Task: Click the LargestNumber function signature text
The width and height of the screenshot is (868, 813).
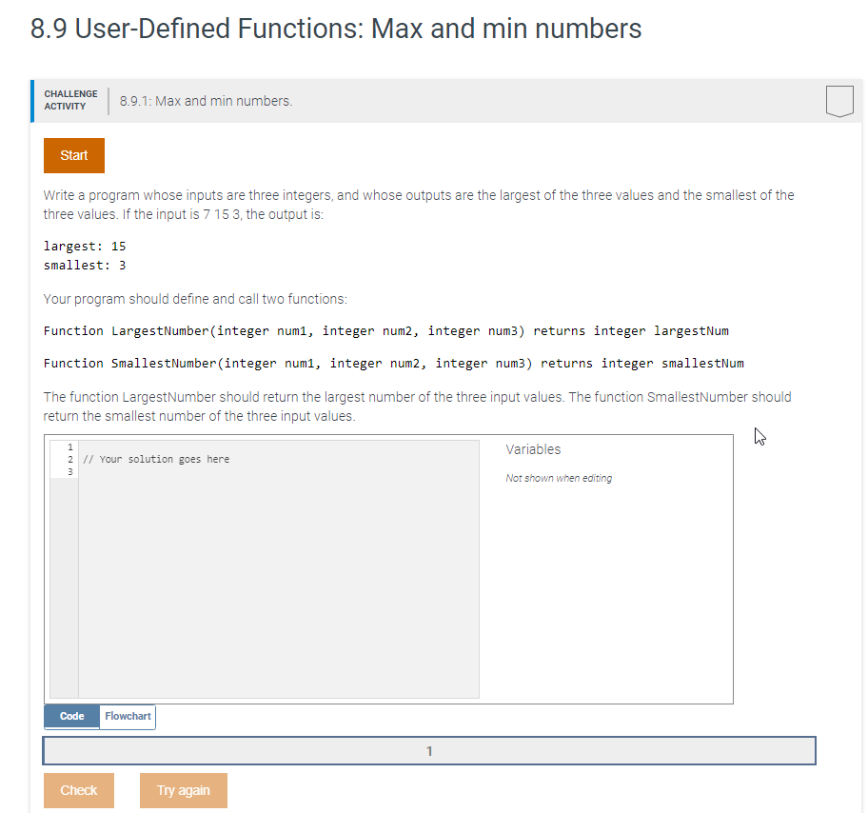Action: (x=385, y=331)
